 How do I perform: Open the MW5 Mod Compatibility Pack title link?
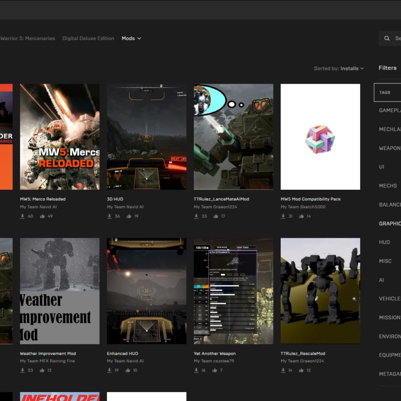point(310,199)
